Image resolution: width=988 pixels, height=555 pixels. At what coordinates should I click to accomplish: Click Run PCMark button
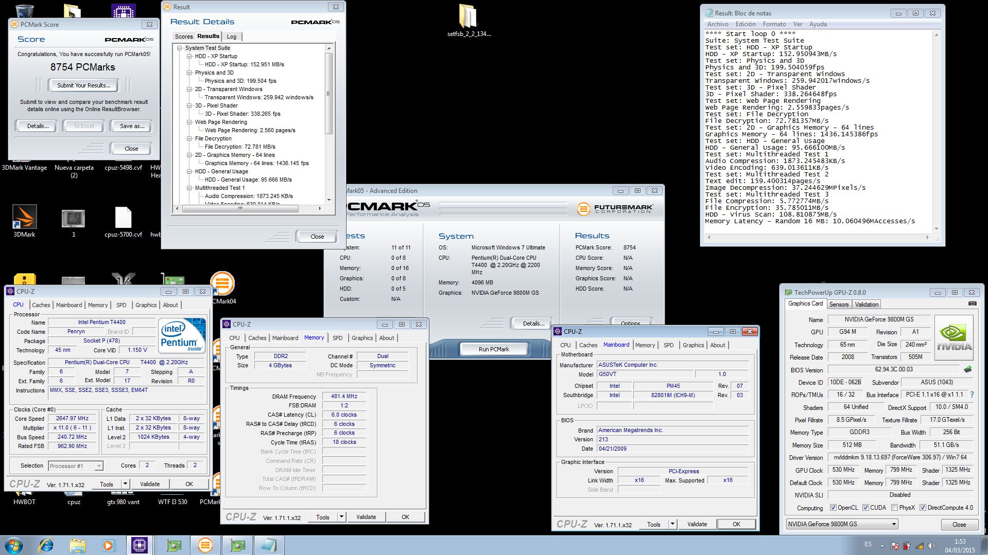[494, 349]
